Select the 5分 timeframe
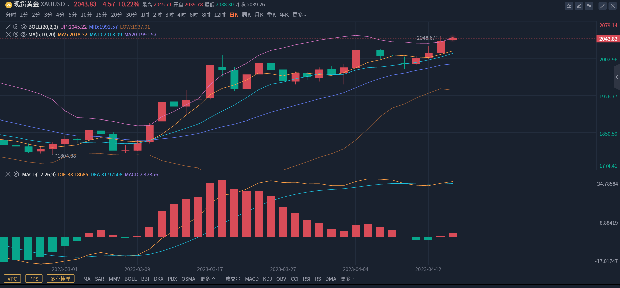This screenshot has width=620, height=288. coord(73,15)
